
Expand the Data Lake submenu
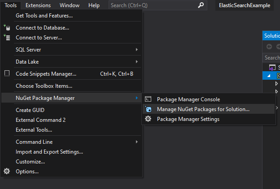coord(71,62)
